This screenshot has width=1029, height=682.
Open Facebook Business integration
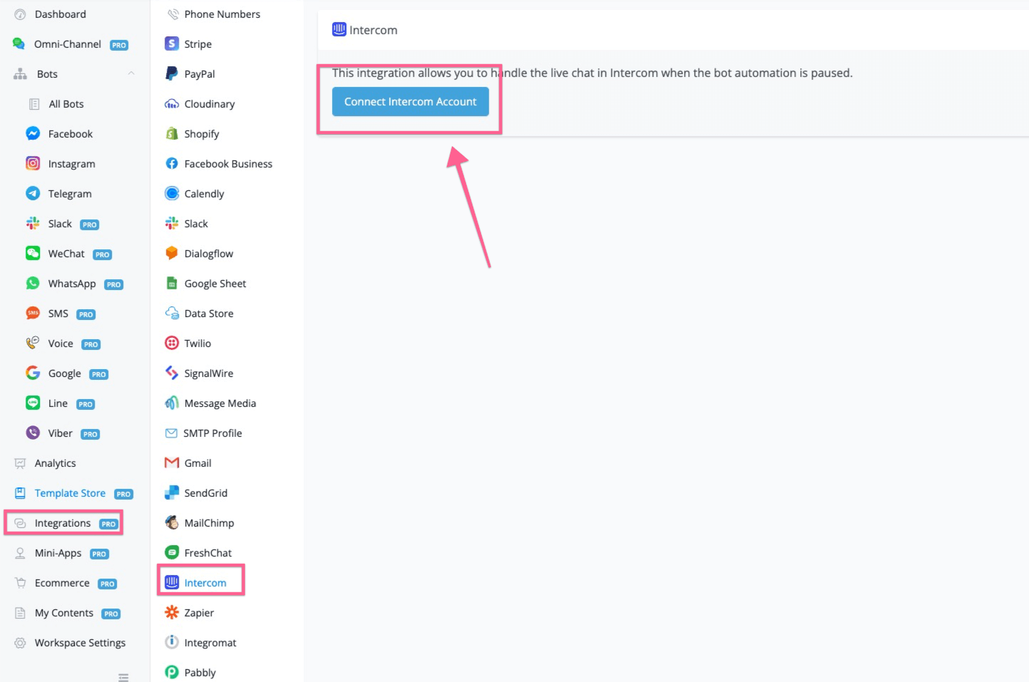click(228, 164)
